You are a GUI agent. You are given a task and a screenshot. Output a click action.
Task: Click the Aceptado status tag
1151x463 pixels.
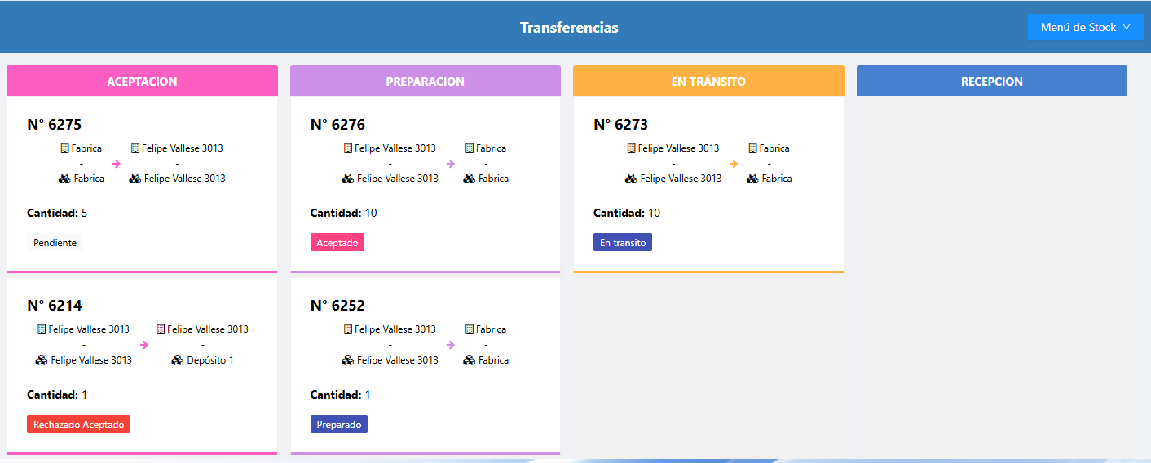pos(337,242)
